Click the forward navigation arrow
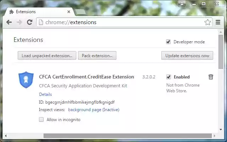This screenshot has height=142, width=227. pos(19,22)
